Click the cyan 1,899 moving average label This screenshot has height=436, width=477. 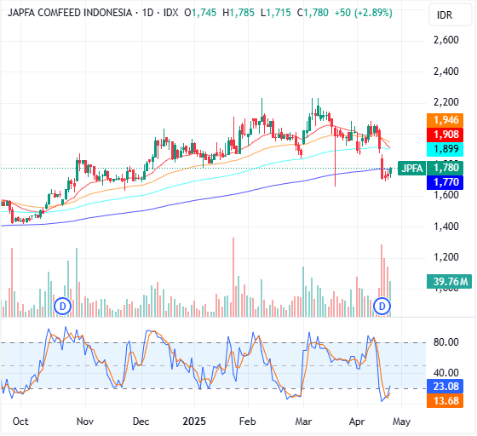[445, 149]
